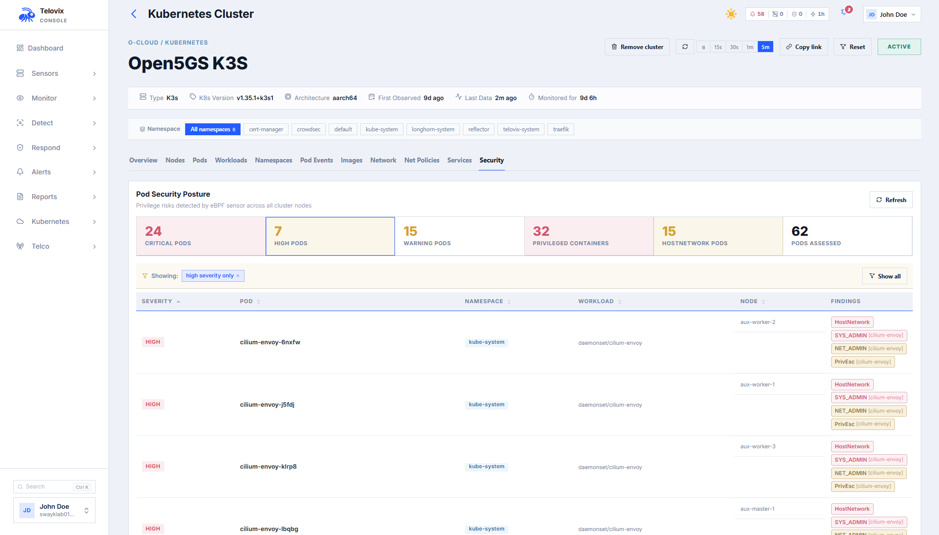The image size is (939, 535).
Task: Select All namespaces filter
Action: tap(213, 129)
